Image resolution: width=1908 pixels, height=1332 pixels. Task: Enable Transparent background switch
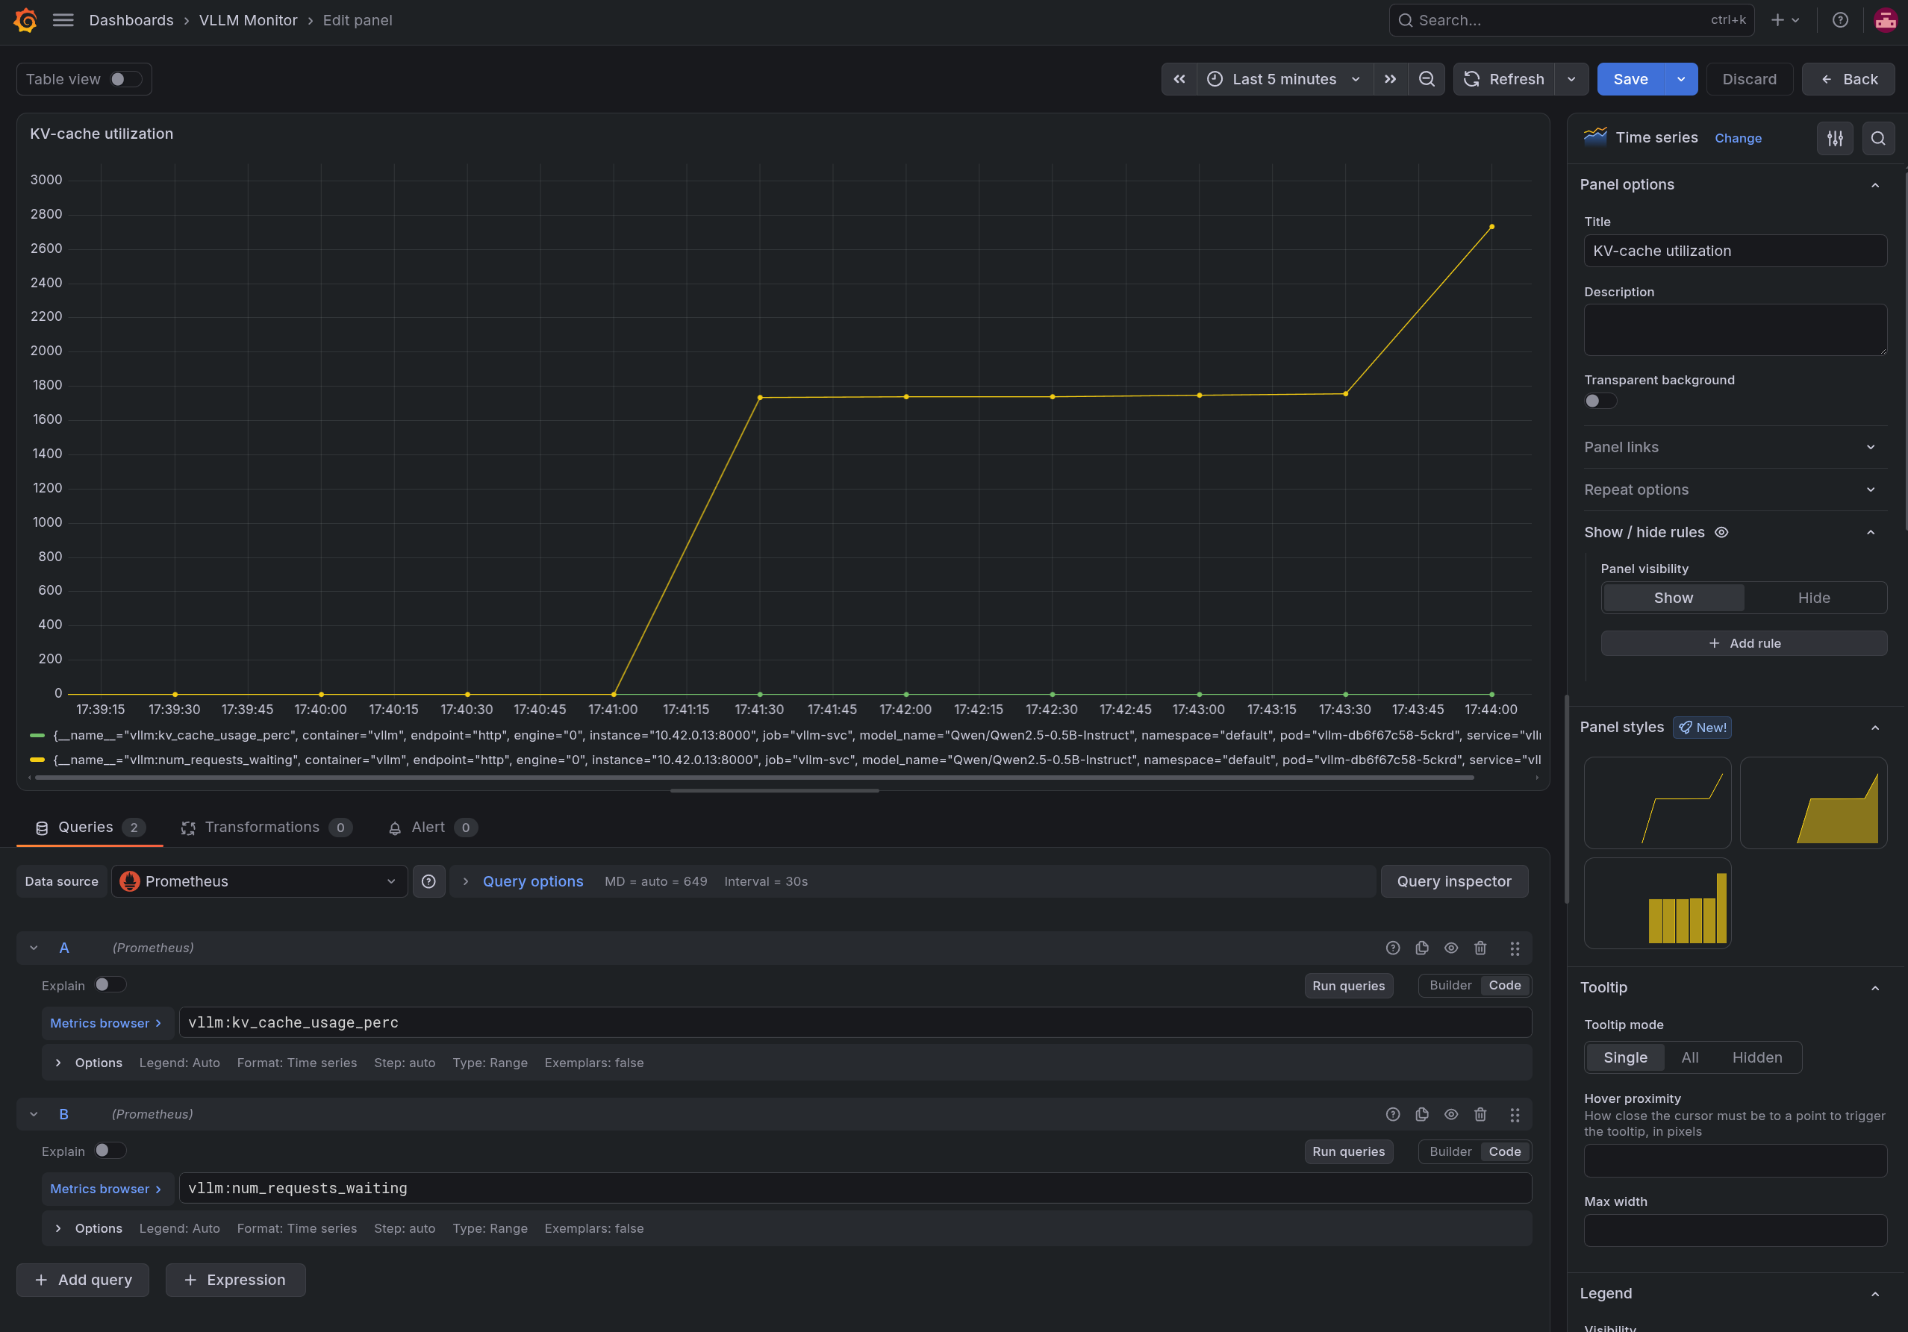click(x=1600, y=401)
